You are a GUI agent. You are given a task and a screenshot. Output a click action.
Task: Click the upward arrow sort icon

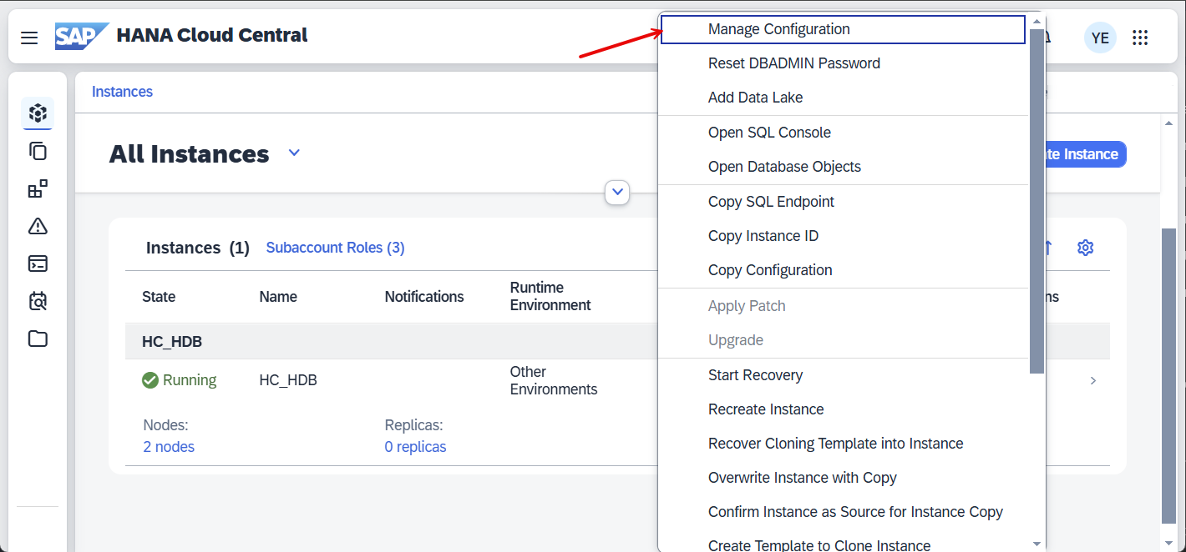point(1049,248)
